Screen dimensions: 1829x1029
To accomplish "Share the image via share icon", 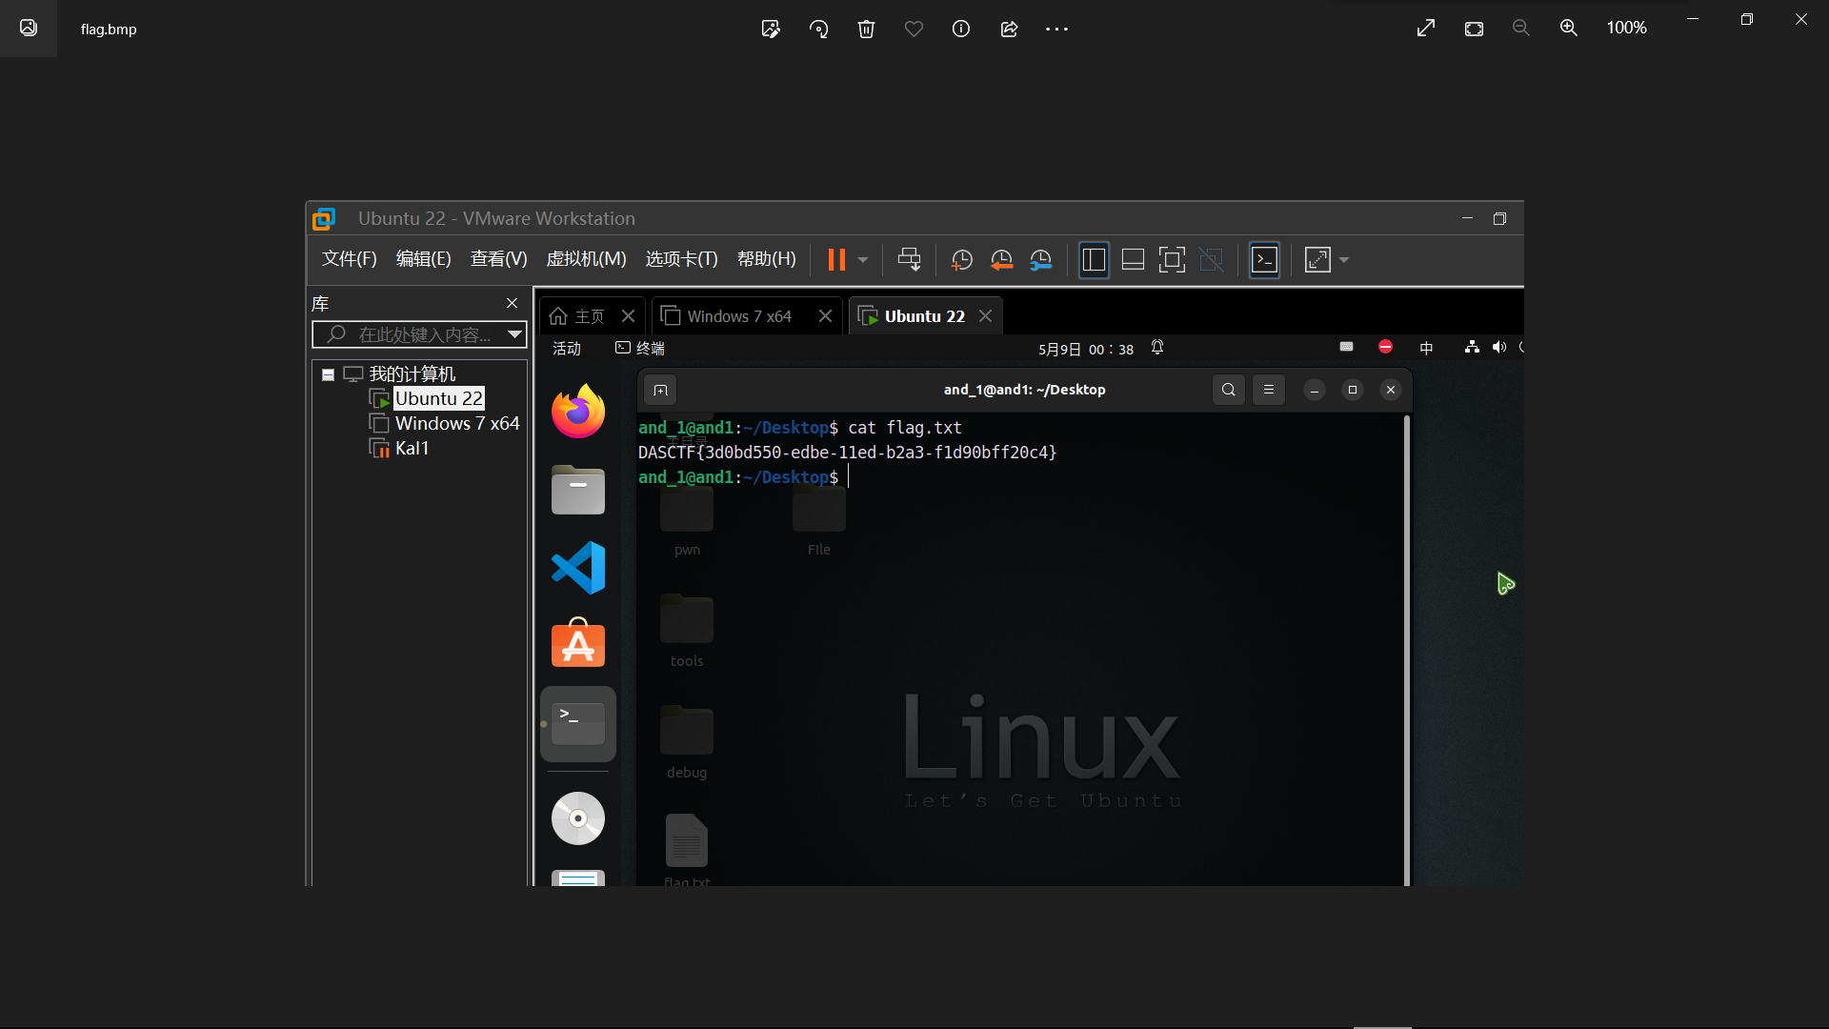I will click(x=1009, y=29).
